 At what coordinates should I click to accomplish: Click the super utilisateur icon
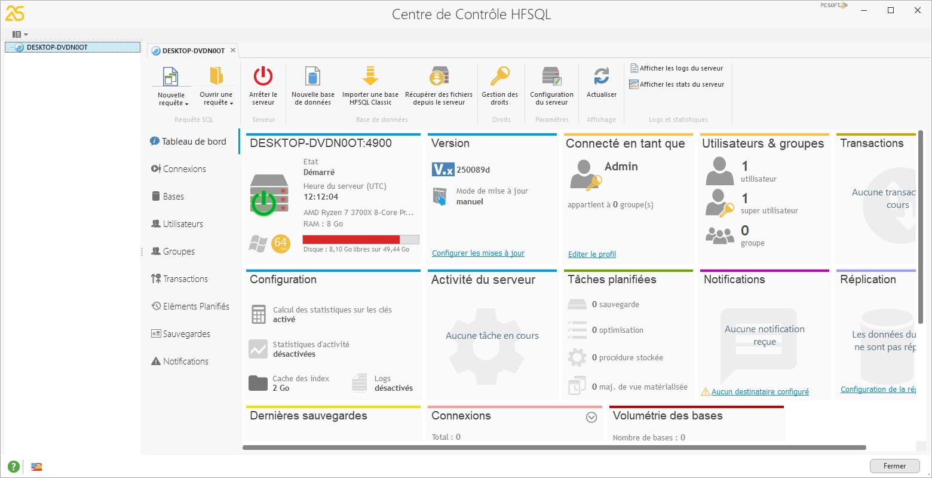[x=719, y=203]
